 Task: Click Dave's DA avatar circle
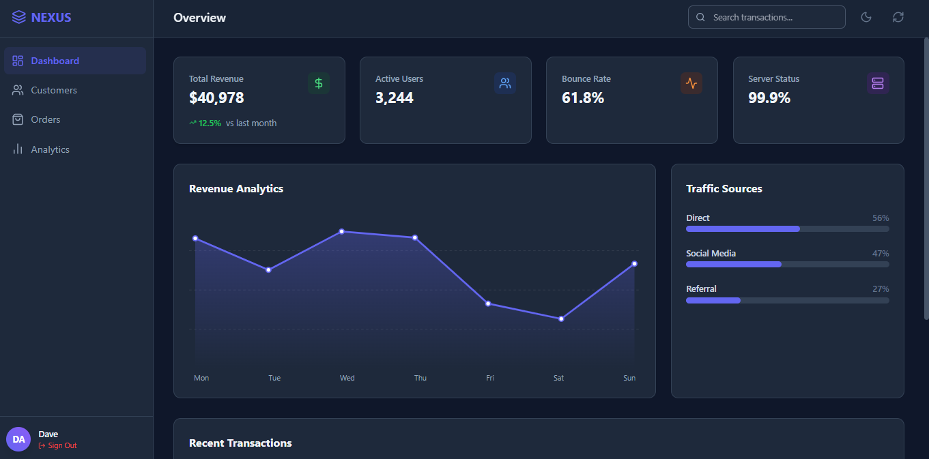pos(18,439)
